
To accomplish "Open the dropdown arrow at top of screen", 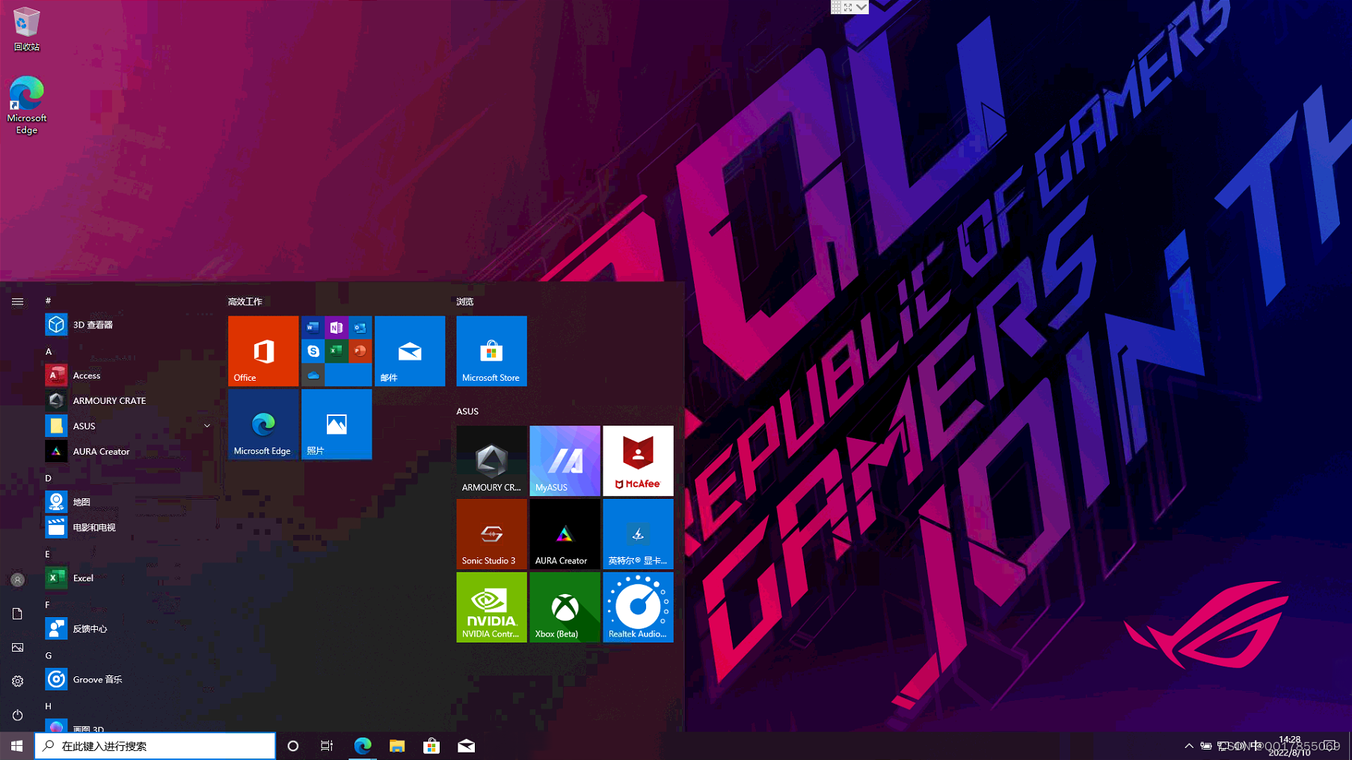I will coord(861,7).
